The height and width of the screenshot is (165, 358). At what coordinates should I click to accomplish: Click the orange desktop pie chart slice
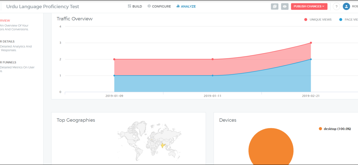point(271,149)
